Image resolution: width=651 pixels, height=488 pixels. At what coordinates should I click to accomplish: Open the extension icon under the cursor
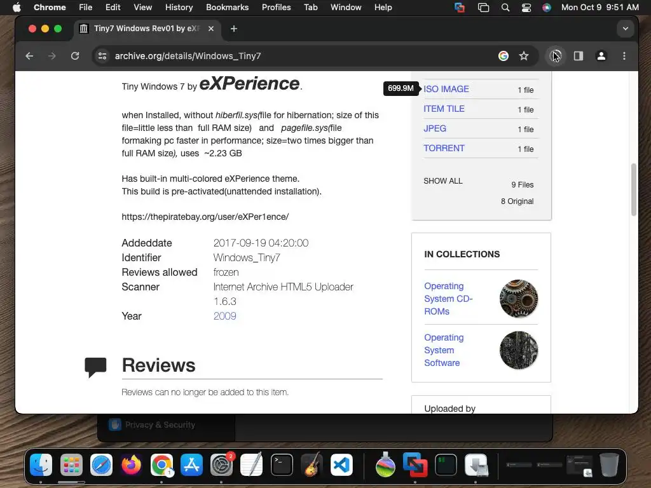[555, 56]
